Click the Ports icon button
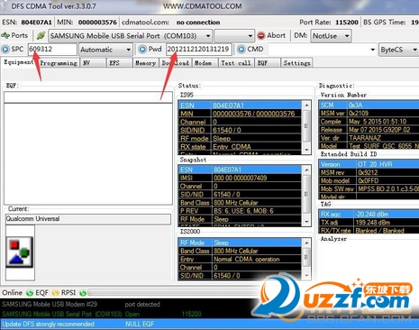 pyautogui.click(x=5, y=35)
